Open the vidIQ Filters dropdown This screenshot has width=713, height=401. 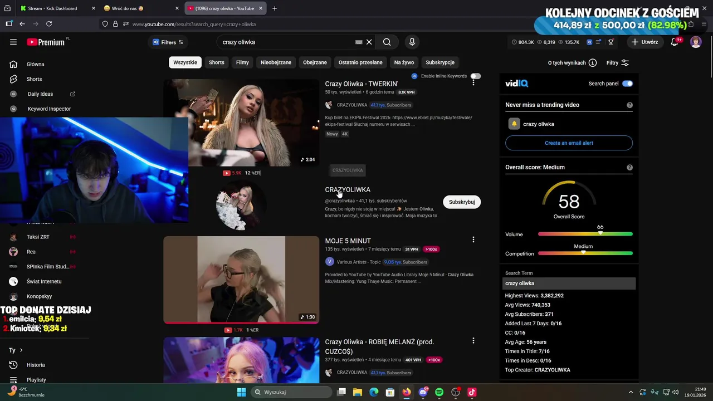point(168,42)
